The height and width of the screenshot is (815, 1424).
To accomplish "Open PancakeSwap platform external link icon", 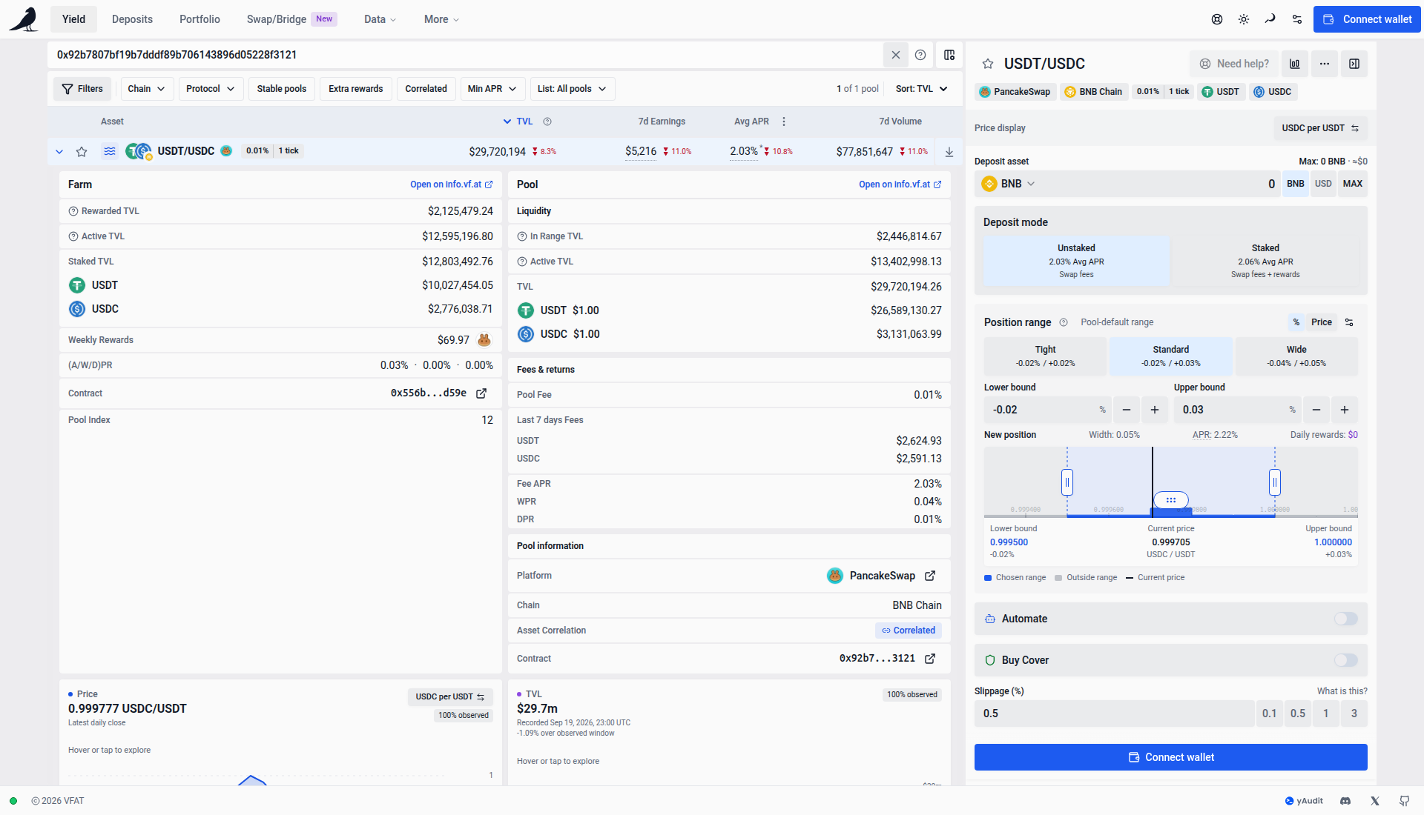I will pyautogui.click(x=930, y=576).
